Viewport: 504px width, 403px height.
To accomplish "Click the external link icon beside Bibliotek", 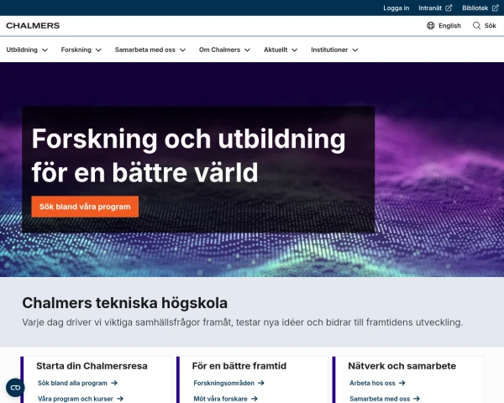I will [x=496, y=8].
